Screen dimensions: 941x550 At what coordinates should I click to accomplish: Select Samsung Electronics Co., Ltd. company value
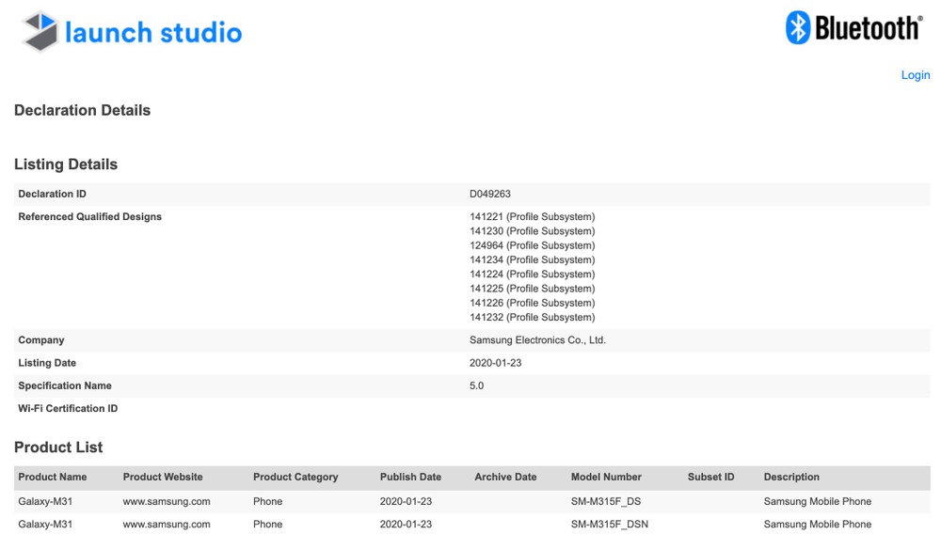[x=537, y=340]
